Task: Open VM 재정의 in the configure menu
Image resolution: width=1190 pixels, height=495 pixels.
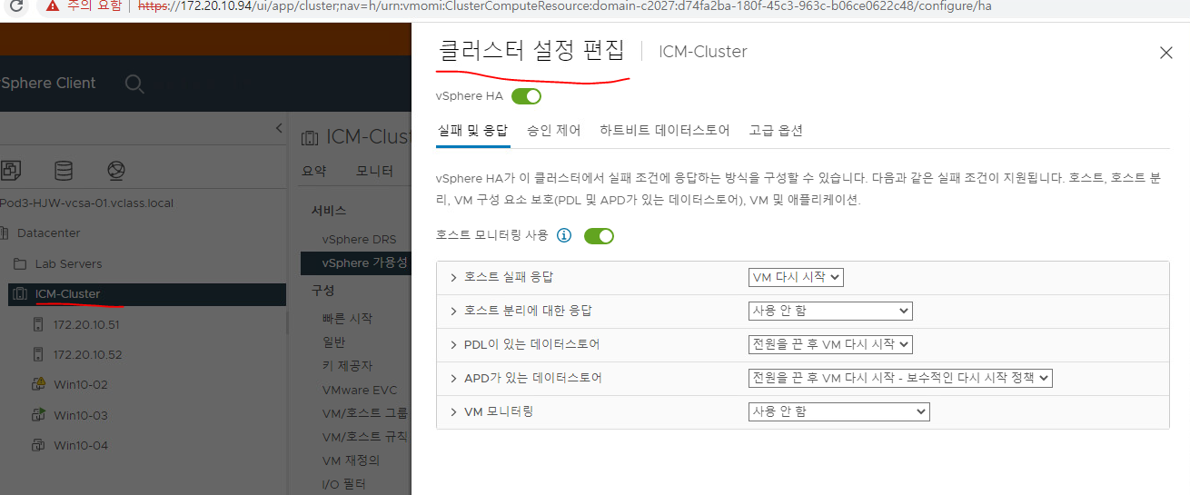Action: [x=351, y=460]
